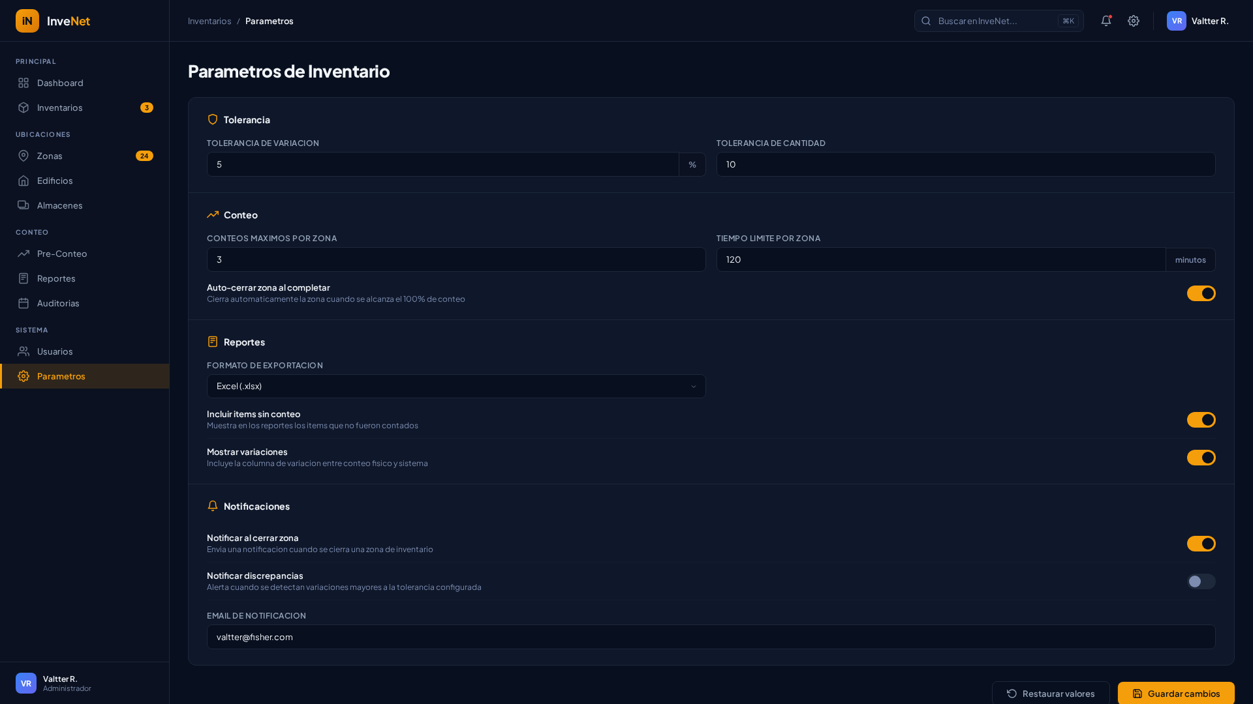The height and width of the screenshot is (704, 1253).
Task: Turn off Mostrar variaciones toggle
Action: 1201,458
